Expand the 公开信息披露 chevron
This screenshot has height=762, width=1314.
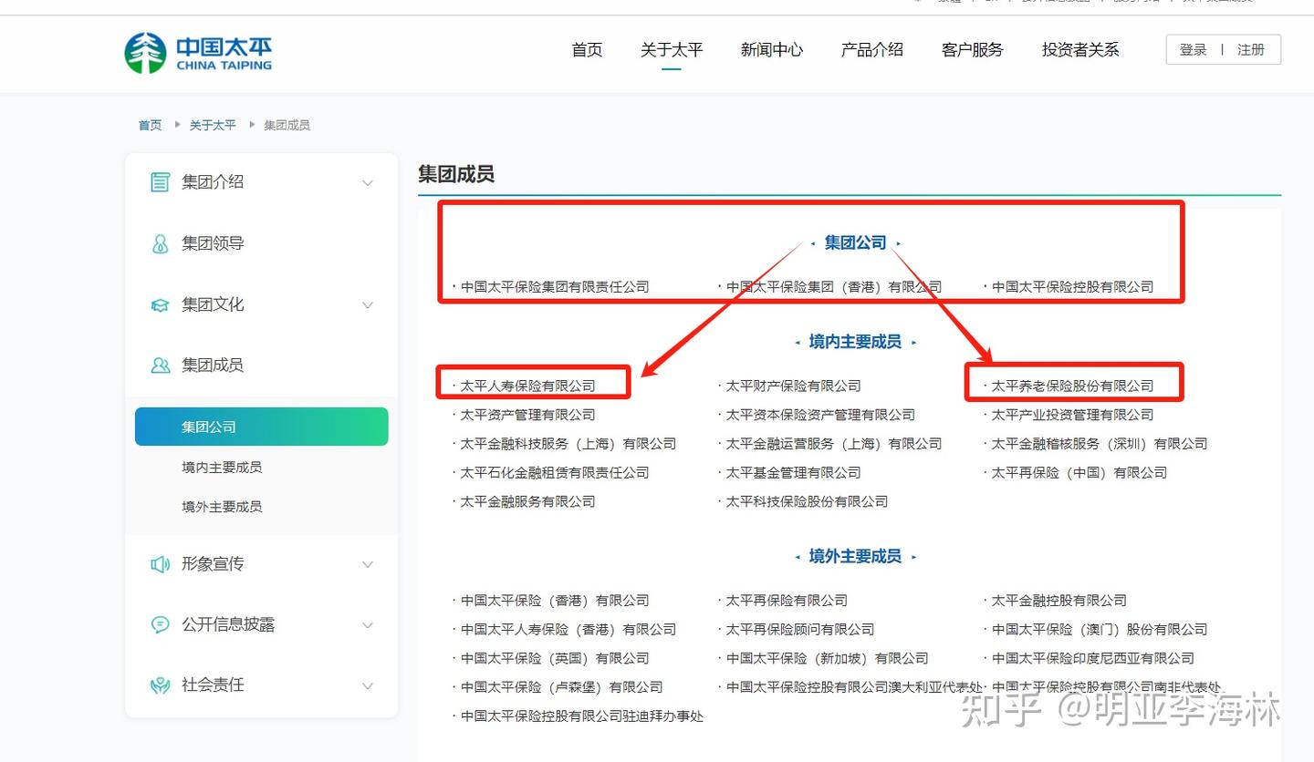pyautogui.click(x=368, y=625)
